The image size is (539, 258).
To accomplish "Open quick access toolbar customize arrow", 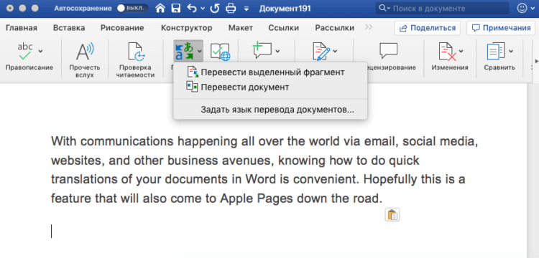I will click(246, 9).
